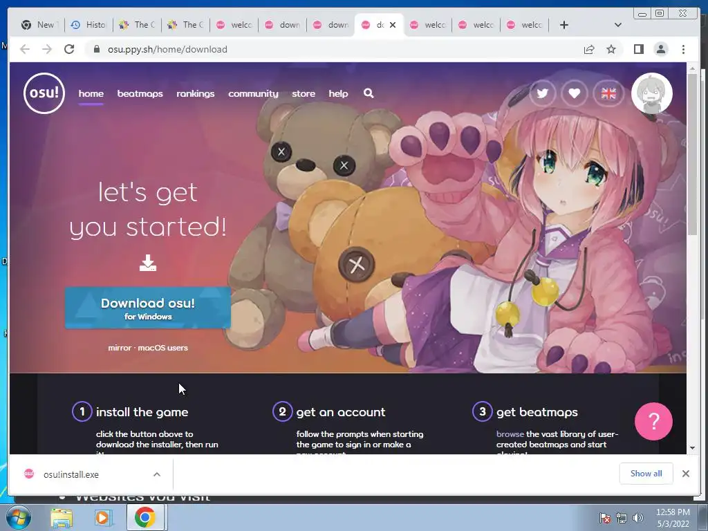Viewport: 708px width, 531px height.
Task: Click the 'get beatmaps' heading
Action: [x=537, y=412]
